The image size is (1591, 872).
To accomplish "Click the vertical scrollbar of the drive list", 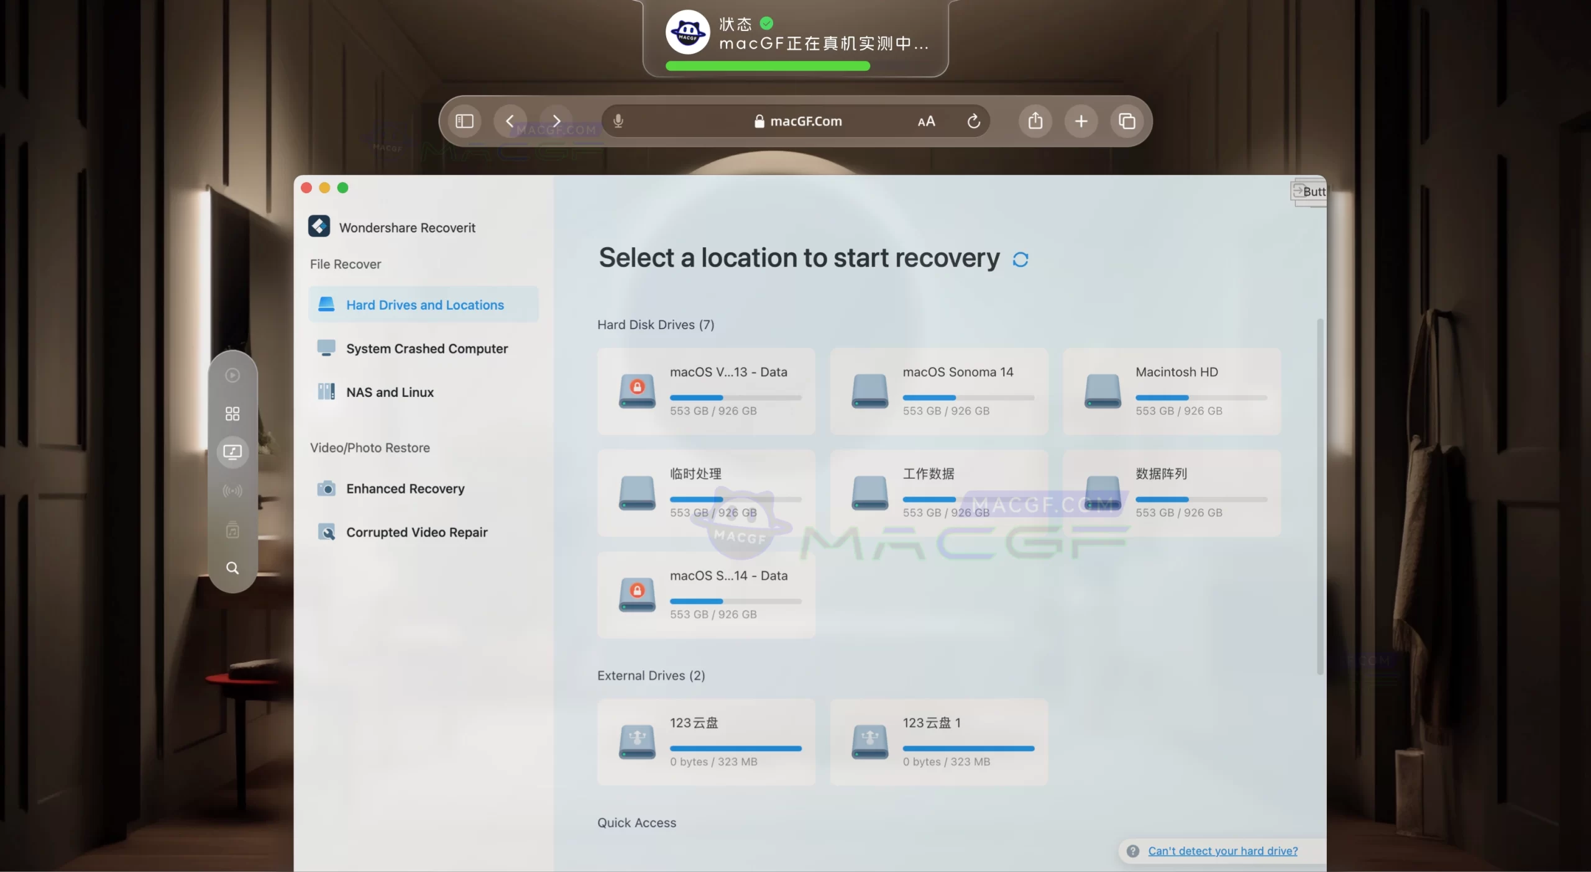I will 1320,497.
